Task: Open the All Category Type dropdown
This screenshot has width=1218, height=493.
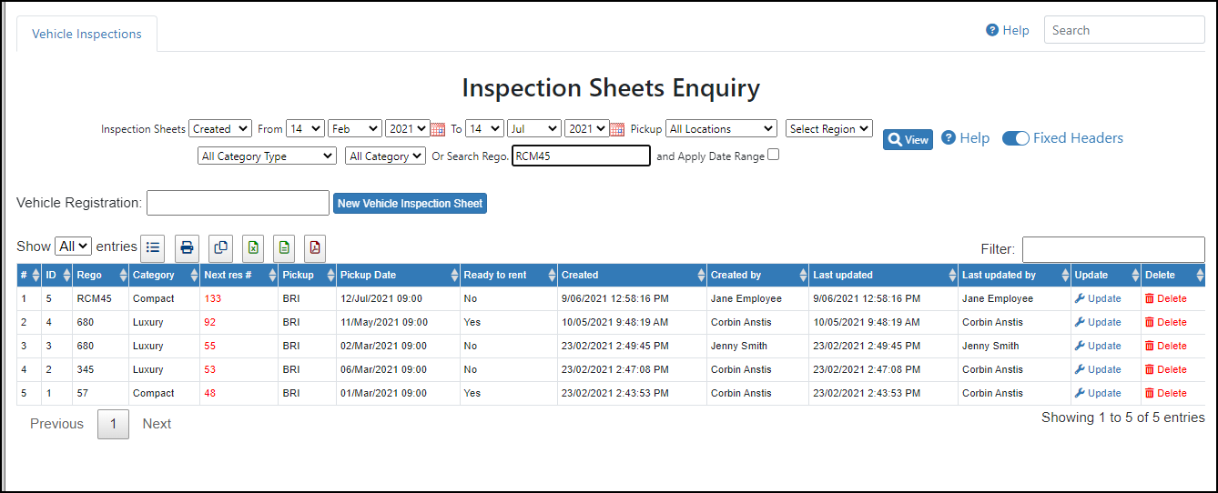Action: click(267, 156)
